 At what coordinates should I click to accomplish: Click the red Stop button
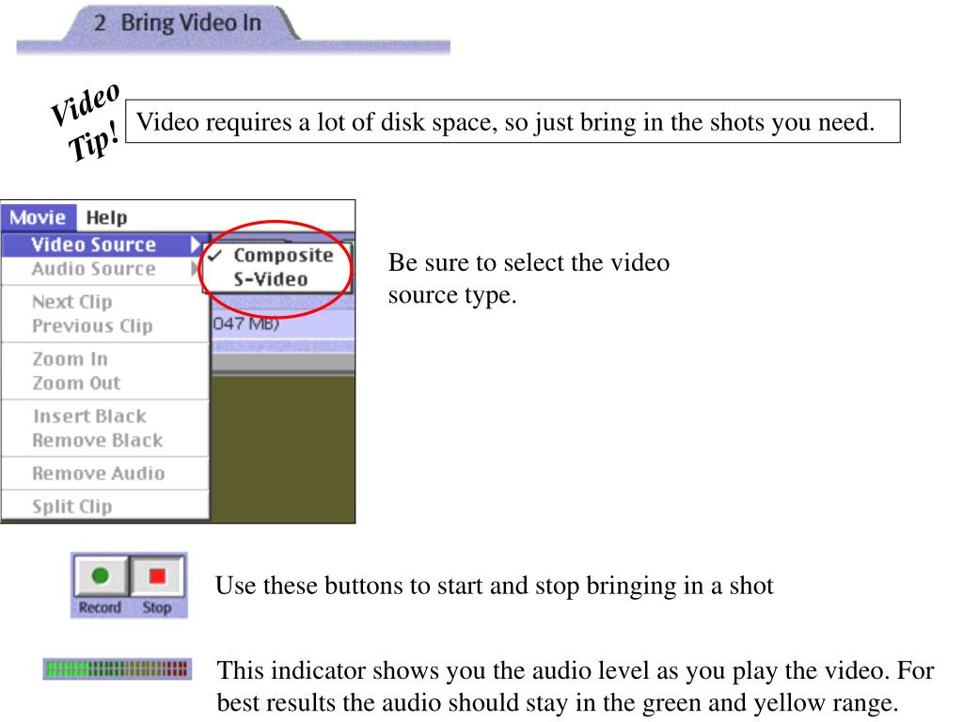(x=157, y=576)
